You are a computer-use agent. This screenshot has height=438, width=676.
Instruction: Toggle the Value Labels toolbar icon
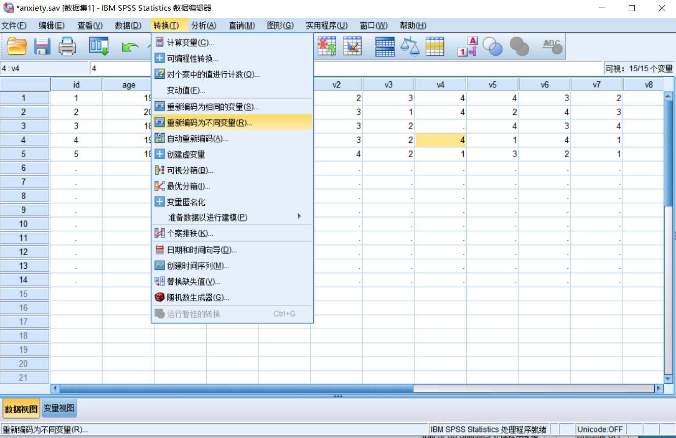468,46
